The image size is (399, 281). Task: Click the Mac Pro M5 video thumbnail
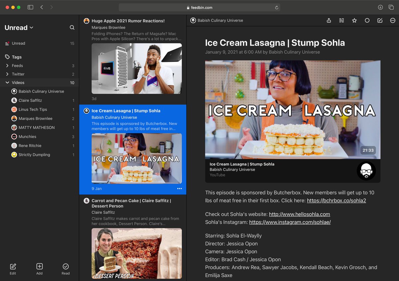pos(137,69)
